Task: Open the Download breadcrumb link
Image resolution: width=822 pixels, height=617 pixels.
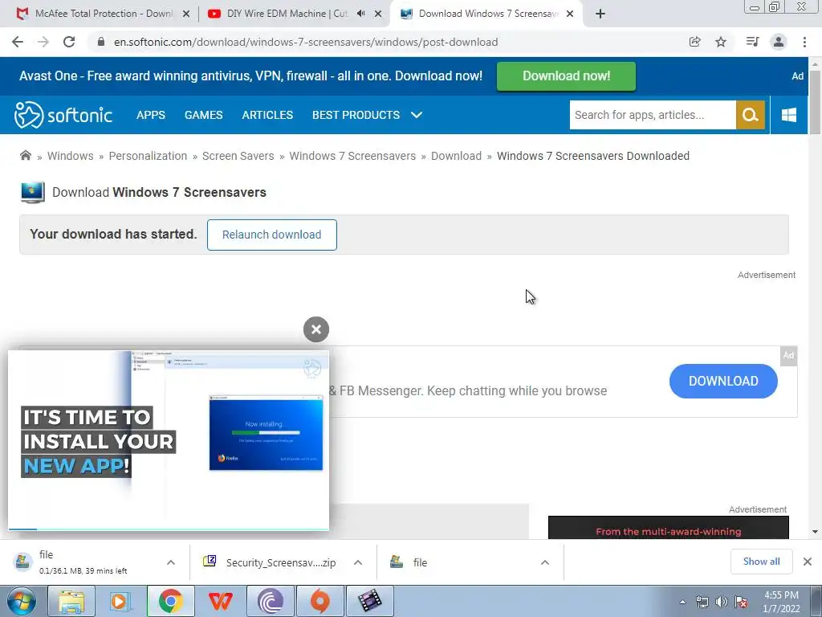Action: coord(456,156)
